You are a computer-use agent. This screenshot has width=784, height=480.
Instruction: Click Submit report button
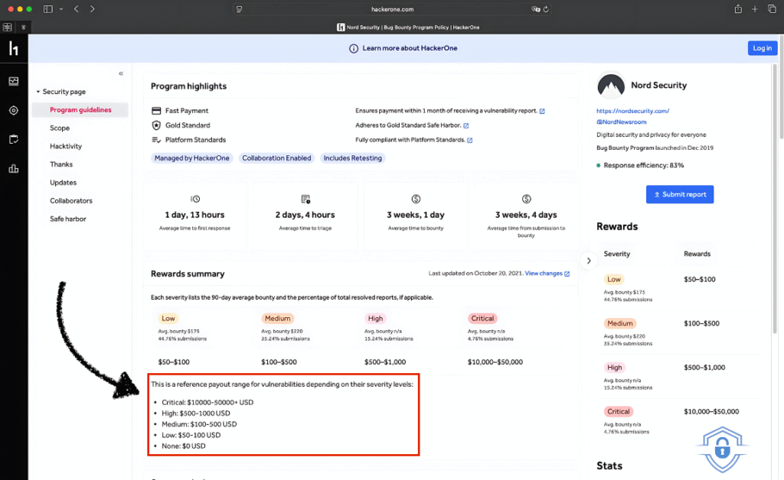pyautogui.click(x=680, y=195)
